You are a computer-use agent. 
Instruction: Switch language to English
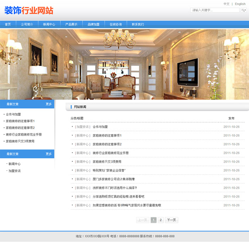[240, 4]
